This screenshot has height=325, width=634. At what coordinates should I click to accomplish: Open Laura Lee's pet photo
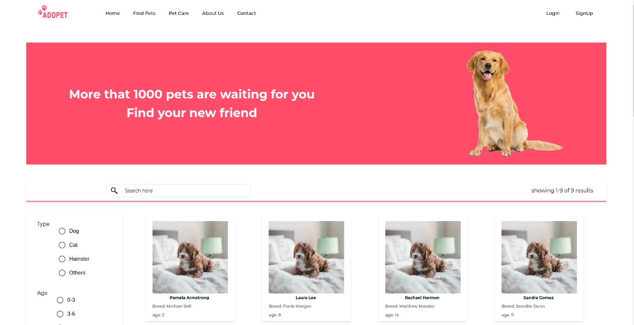(x=306, y=257)
